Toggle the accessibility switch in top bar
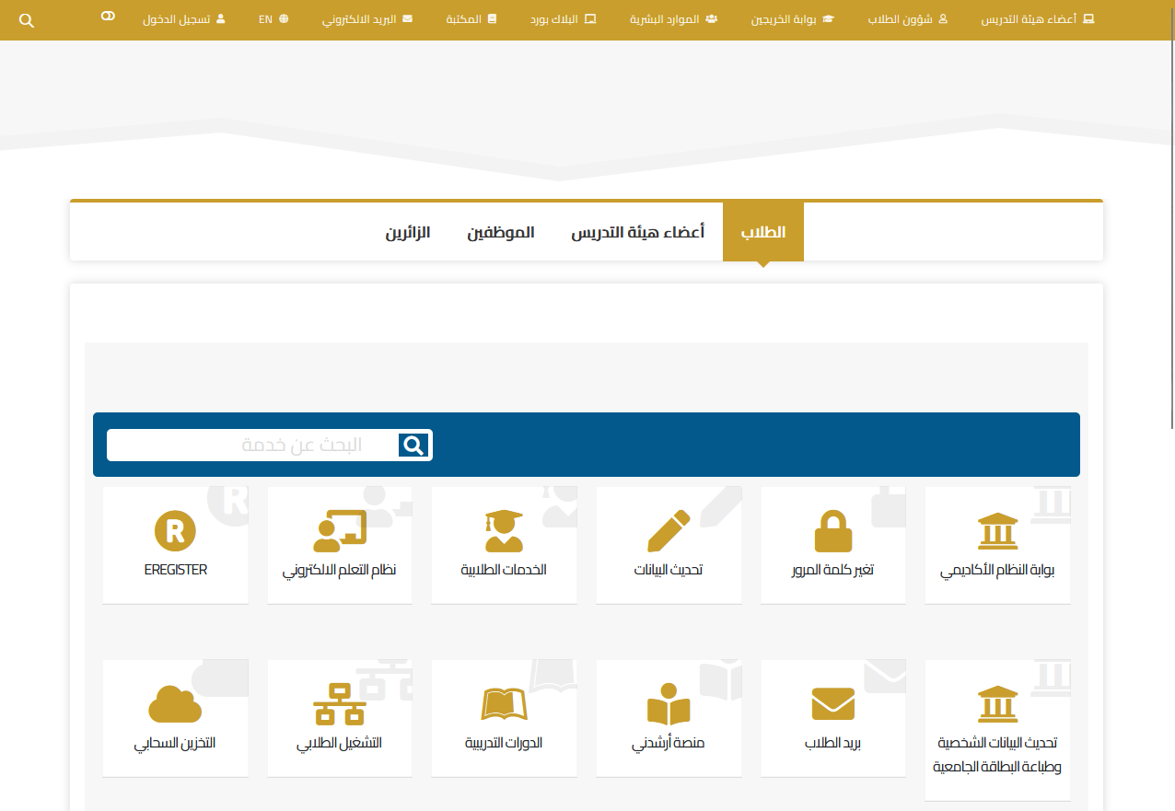This screenshot has height=811, width=1175. 108,17
